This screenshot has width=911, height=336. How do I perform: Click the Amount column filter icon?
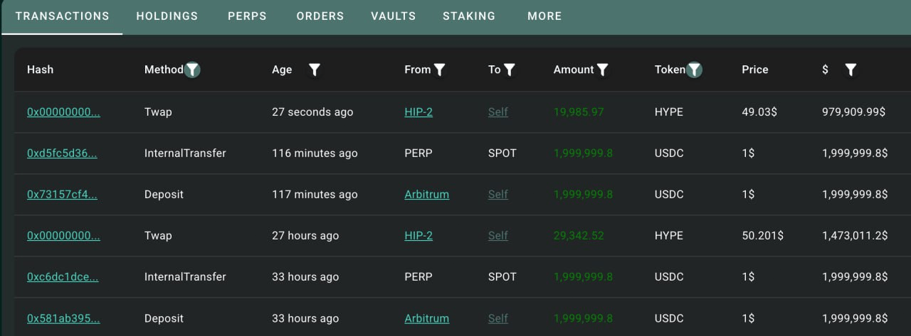click(603, 70)
